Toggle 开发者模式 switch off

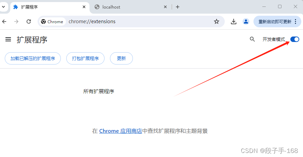coord(295,39)
